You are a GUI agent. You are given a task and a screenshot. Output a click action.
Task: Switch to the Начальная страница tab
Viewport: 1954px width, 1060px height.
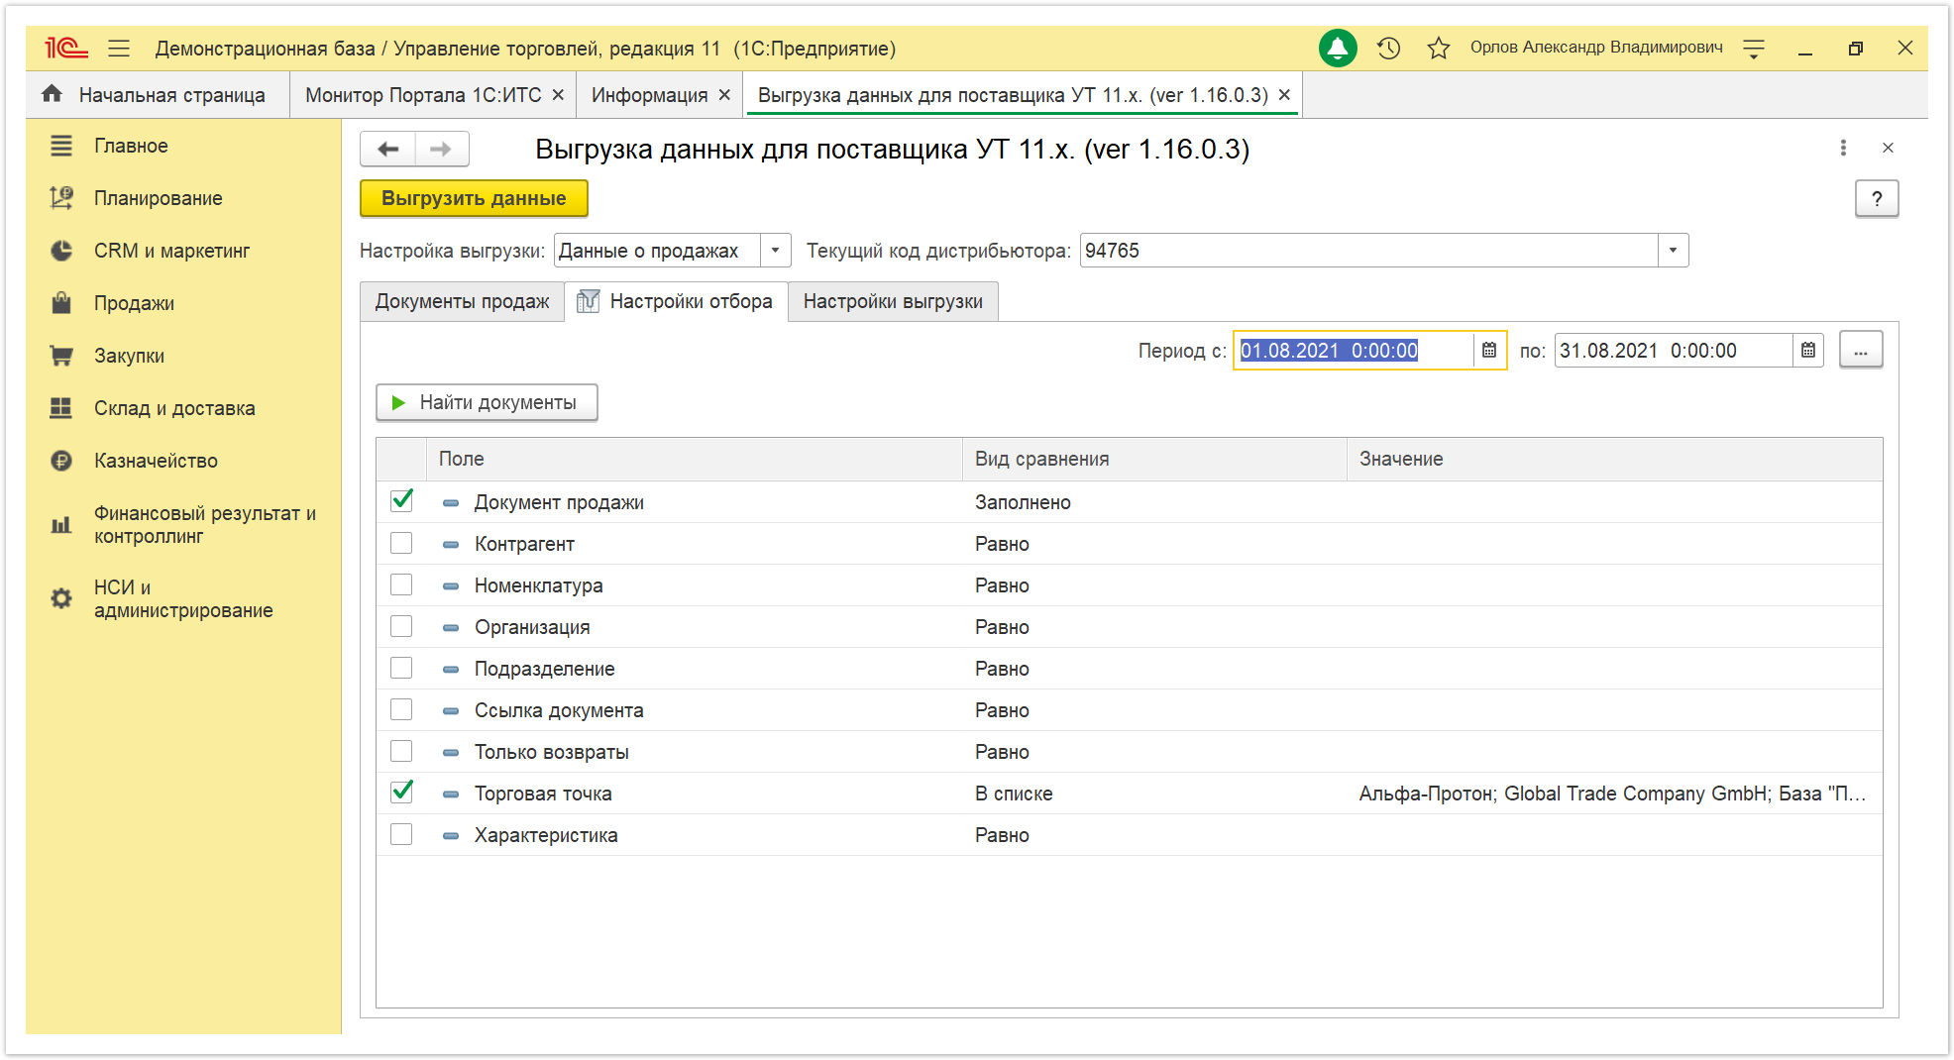158,95
